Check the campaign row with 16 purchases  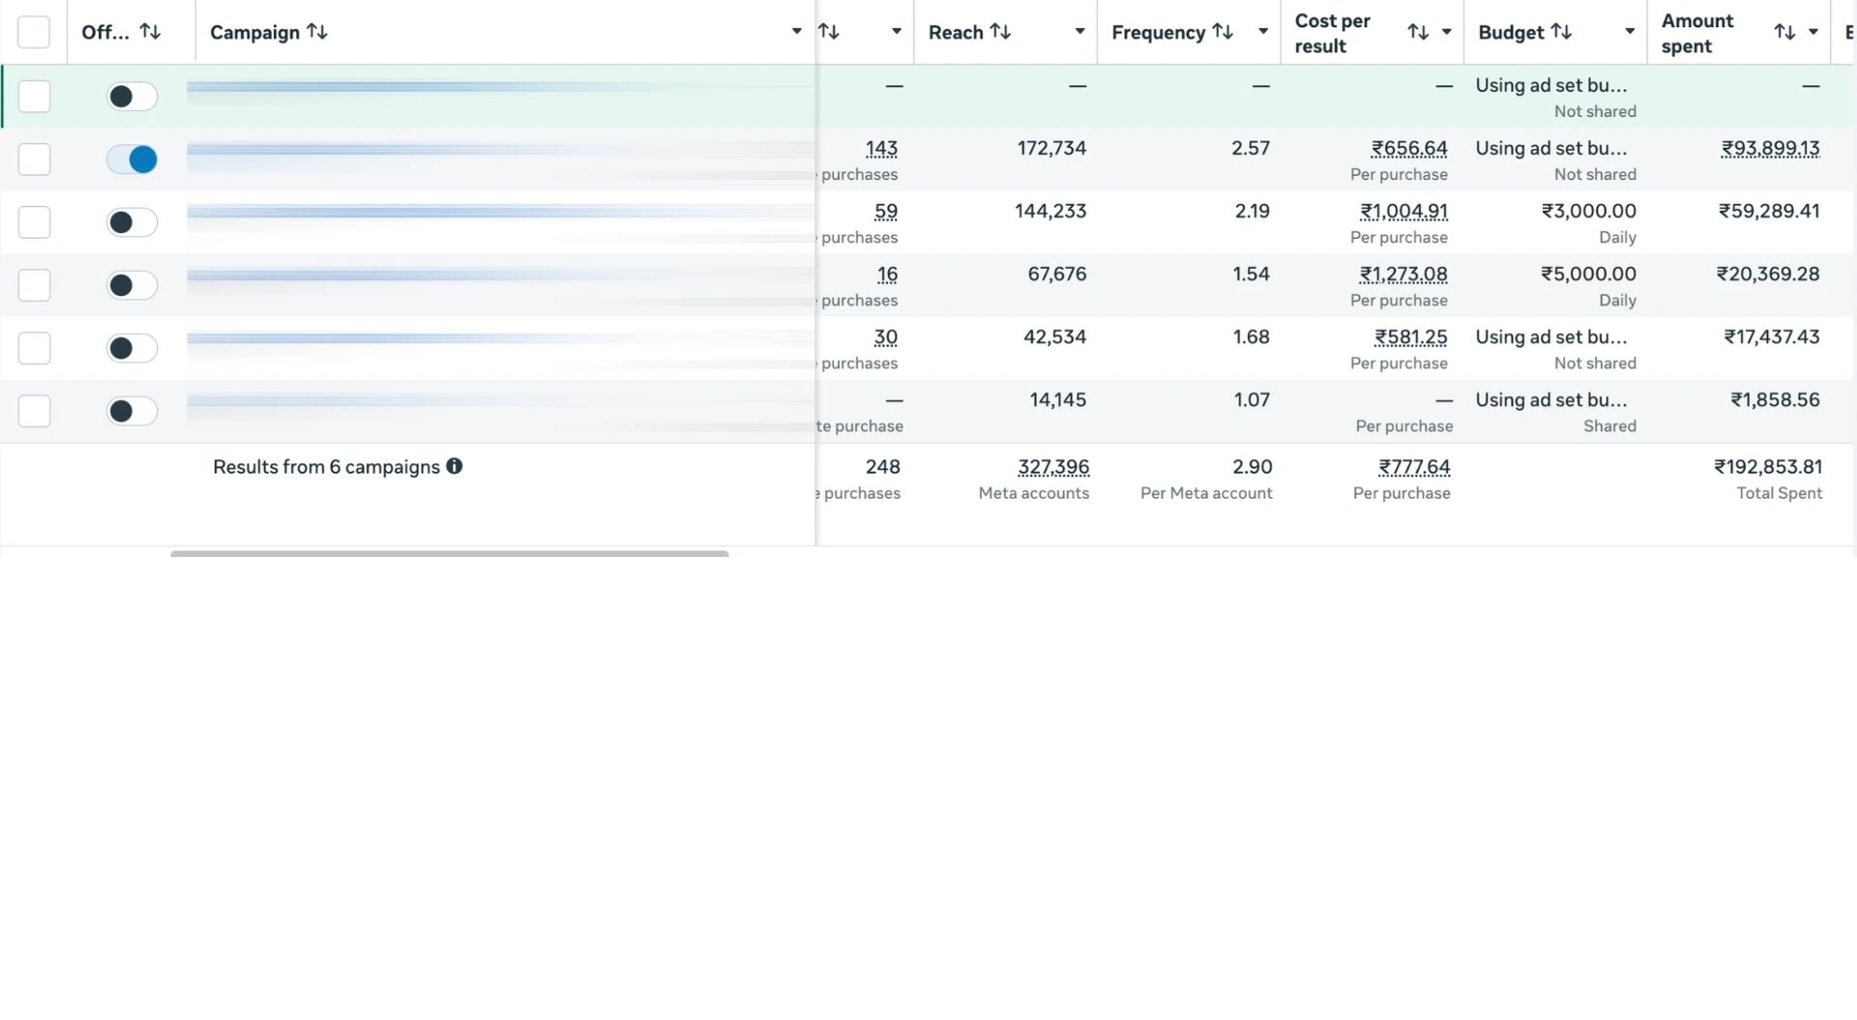[x=34, y=284]
